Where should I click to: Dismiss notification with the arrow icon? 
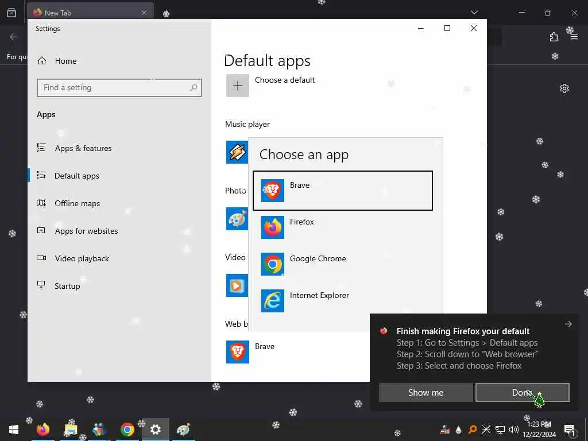pos(568,324)
